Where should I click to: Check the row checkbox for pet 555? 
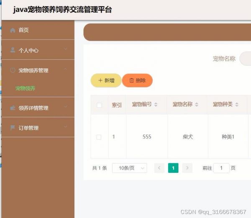[x=99, y=137]
